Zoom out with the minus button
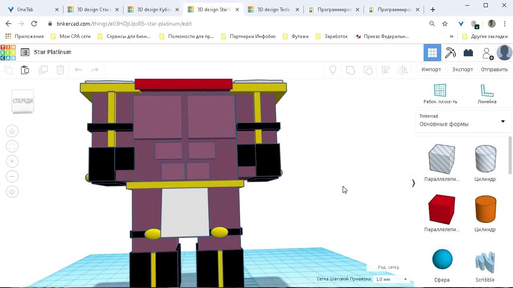 [12, 176]
